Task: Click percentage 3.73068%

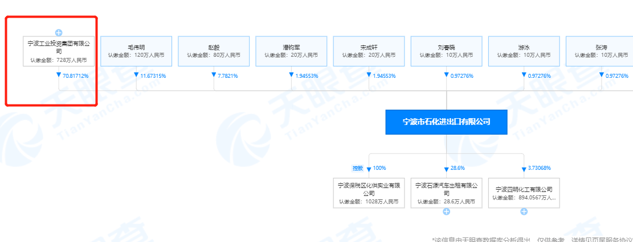Action: (x=540, y=168)
